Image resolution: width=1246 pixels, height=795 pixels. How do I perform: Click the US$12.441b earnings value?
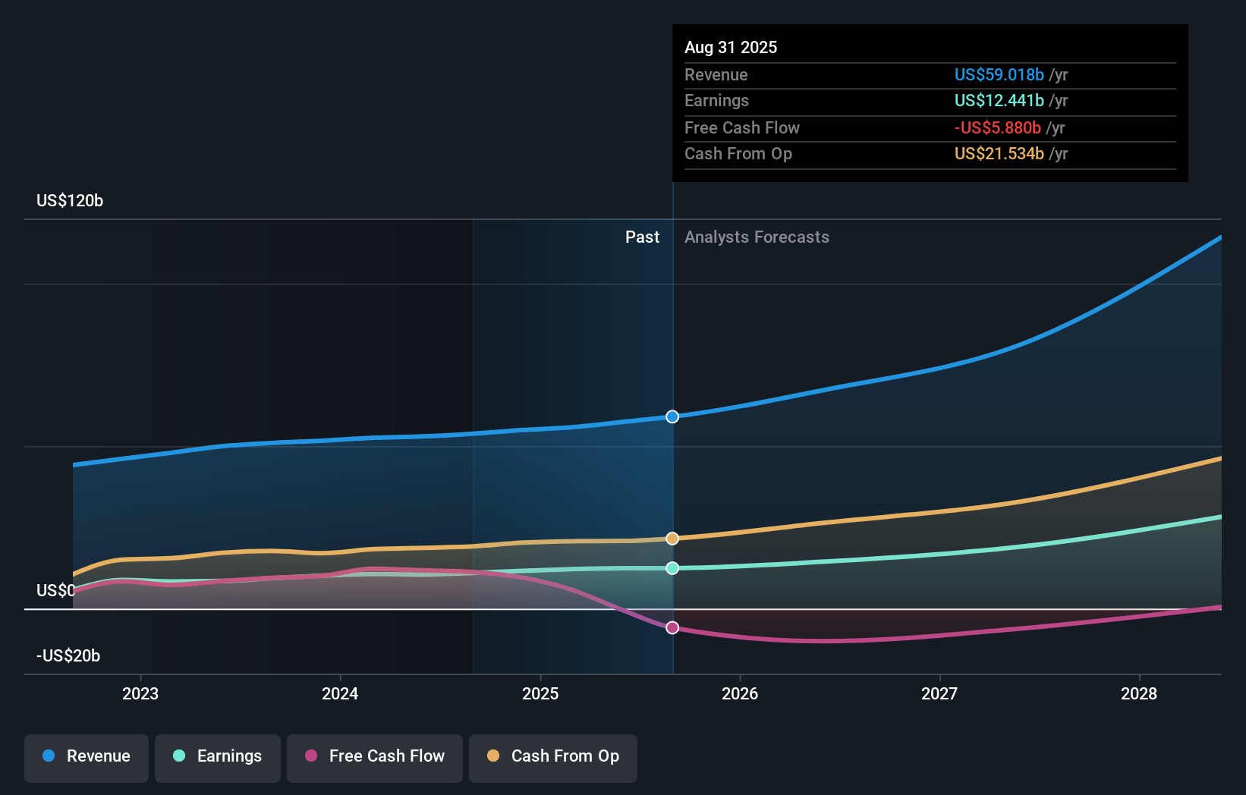999,101
